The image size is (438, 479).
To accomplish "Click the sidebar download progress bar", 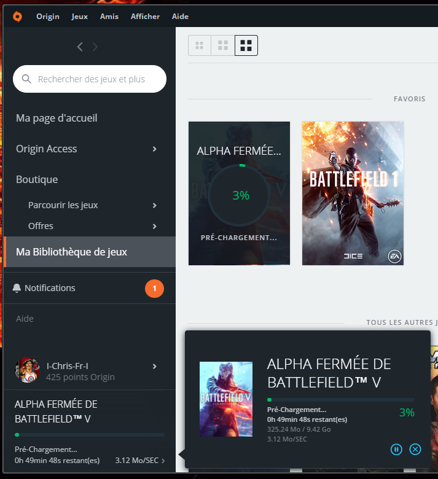I will point(90,435).
